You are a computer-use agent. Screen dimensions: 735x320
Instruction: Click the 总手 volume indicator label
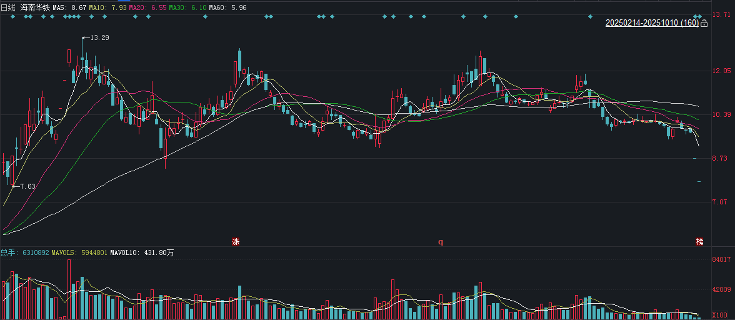coord(9,253)
